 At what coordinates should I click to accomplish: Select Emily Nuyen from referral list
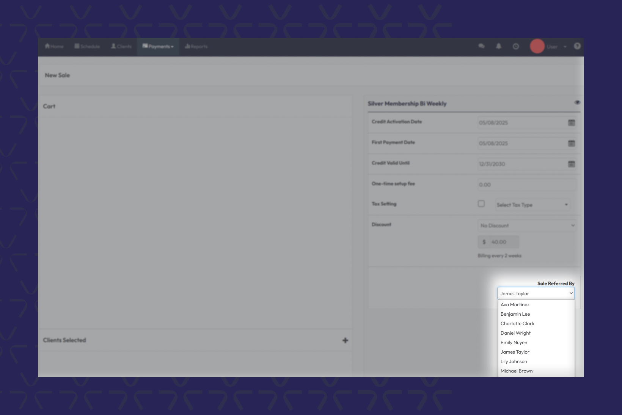point(514,343)
